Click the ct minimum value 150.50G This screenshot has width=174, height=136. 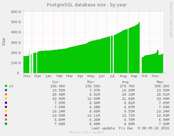[92, 86]
